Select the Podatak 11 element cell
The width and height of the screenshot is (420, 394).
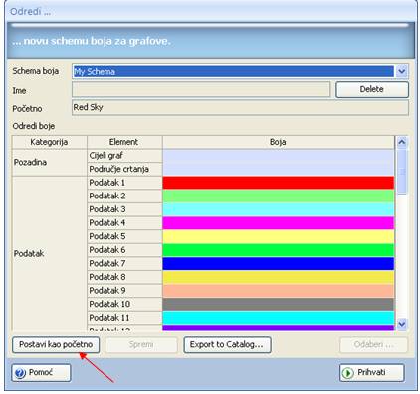(124, 318)
